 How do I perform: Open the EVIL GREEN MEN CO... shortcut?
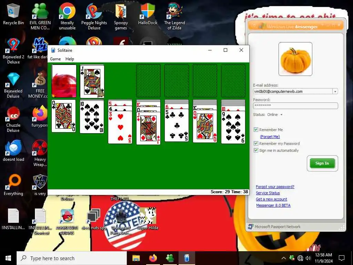pyautogui.click(x=40, y=16)
